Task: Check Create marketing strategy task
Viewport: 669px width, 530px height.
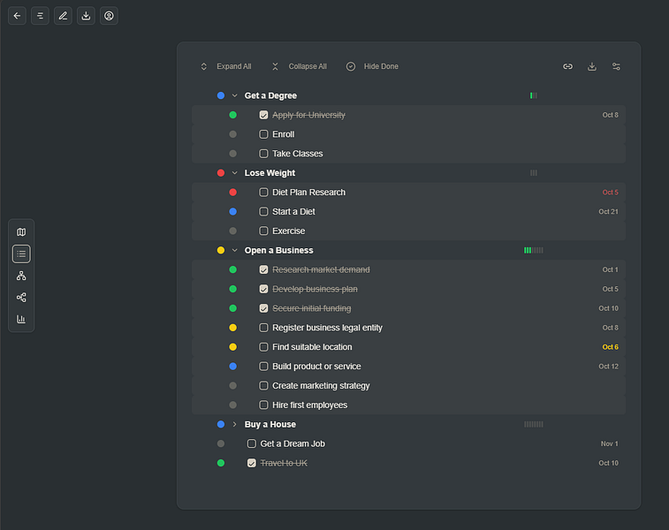Action: tap(263, 385)
